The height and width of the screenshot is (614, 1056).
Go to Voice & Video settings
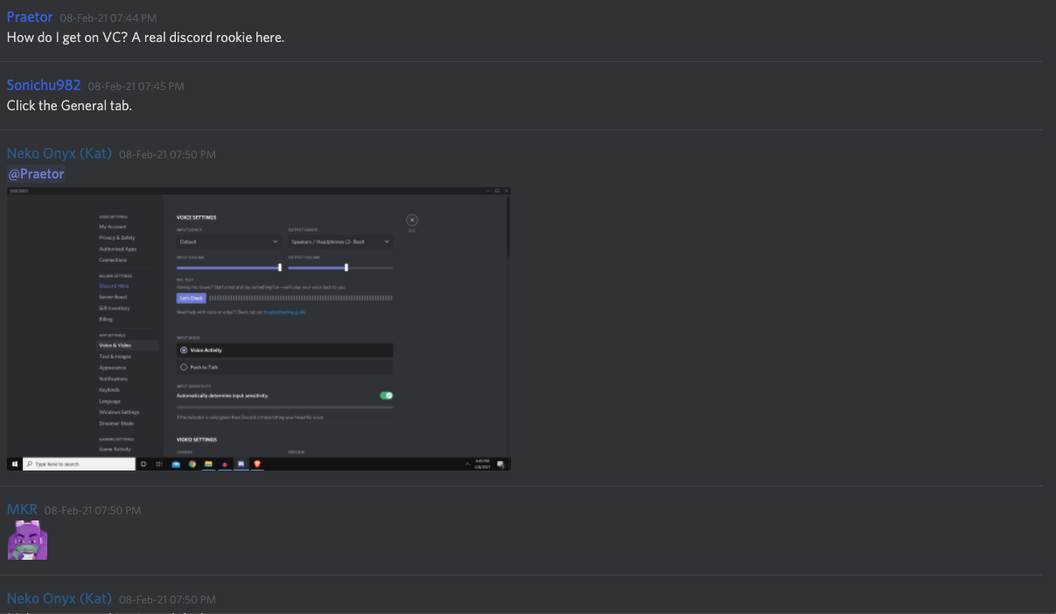pos(115,345)
